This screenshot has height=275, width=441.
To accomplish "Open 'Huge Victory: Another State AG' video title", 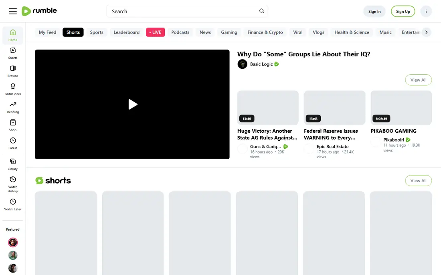I will click(267, 134).
